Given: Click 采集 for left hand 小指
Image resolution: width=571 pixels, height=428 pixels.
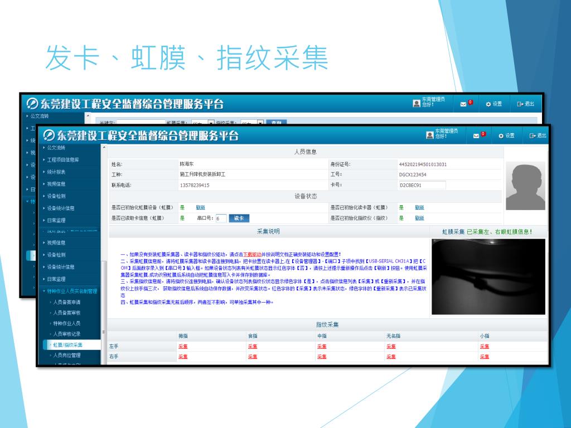Looking at the screenshot, I should coord(485,346).
